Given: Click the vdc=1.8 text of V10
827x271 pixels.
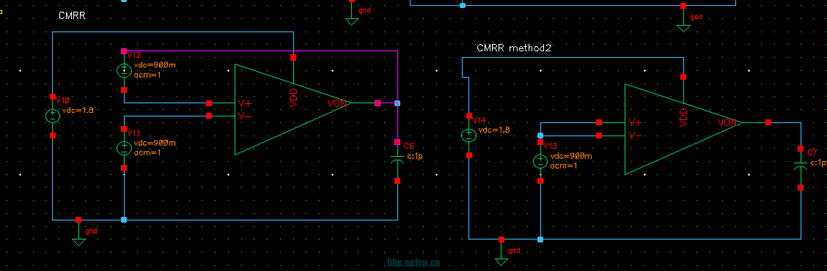Looking at the screenshot, I should (x=78, y=110).
